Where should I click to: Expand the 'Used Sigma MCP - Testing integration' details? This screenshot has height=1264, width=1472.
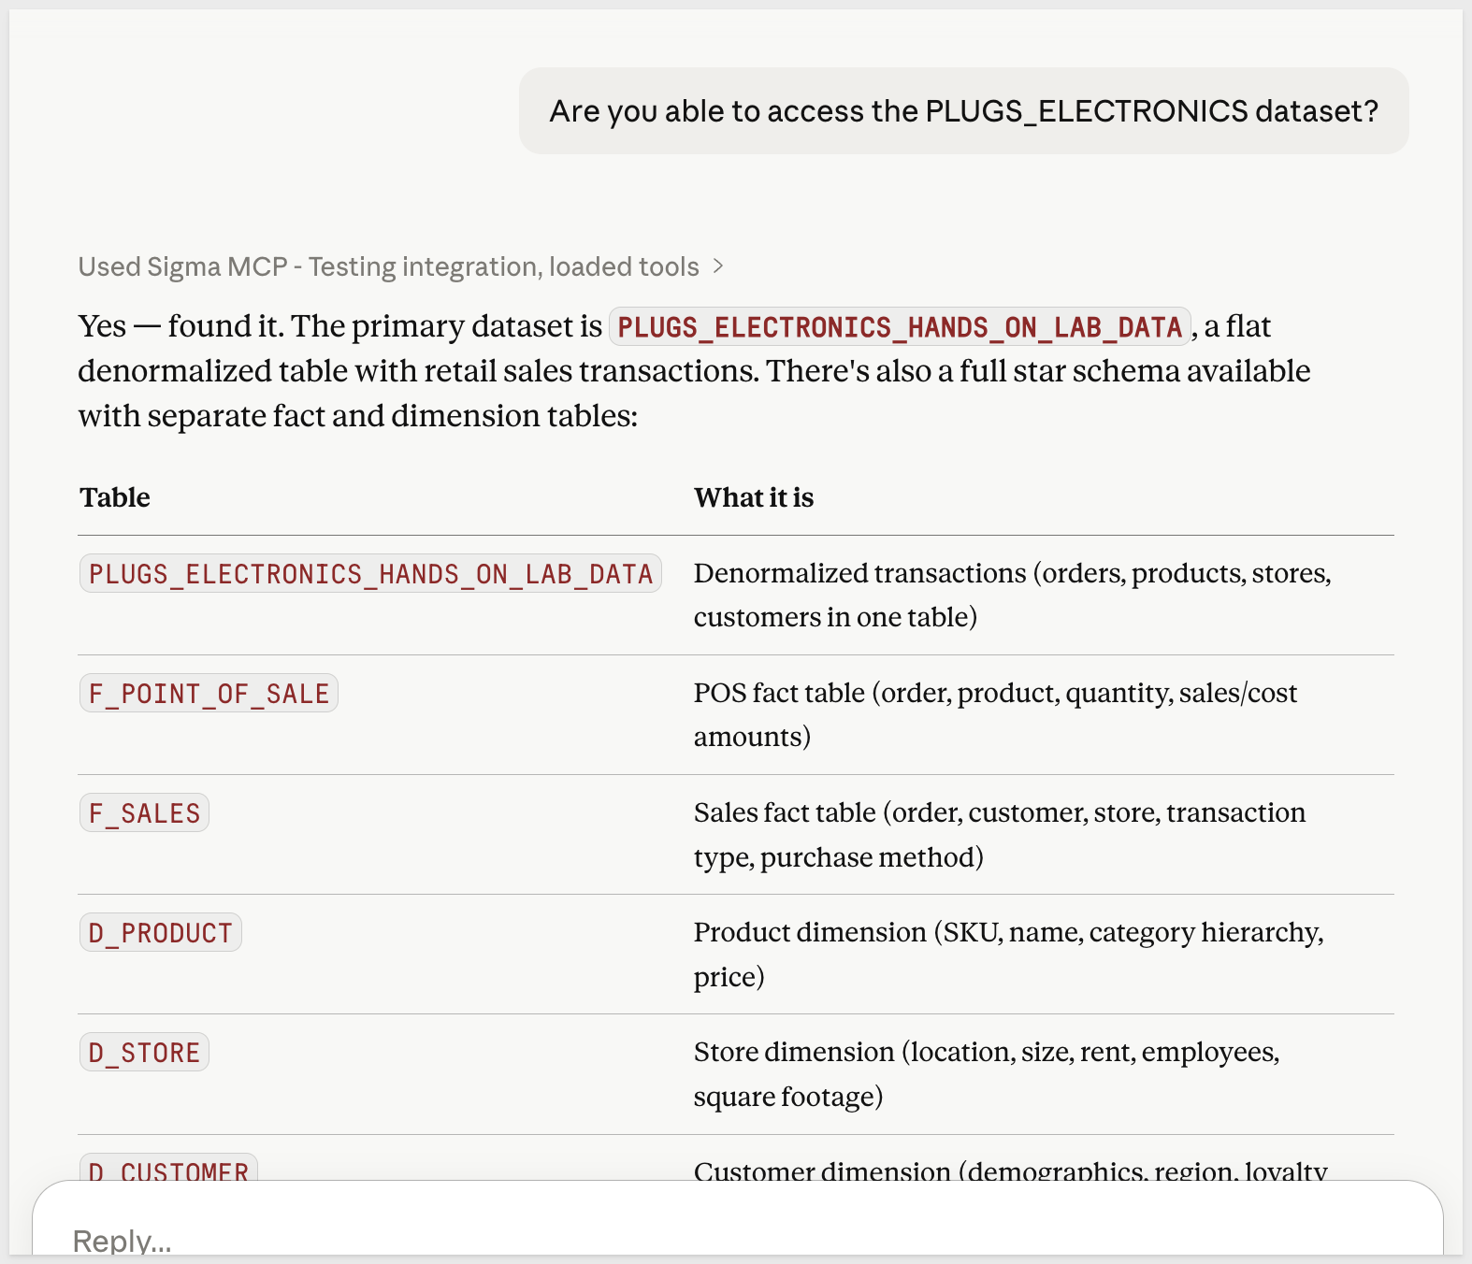(388, 266)
